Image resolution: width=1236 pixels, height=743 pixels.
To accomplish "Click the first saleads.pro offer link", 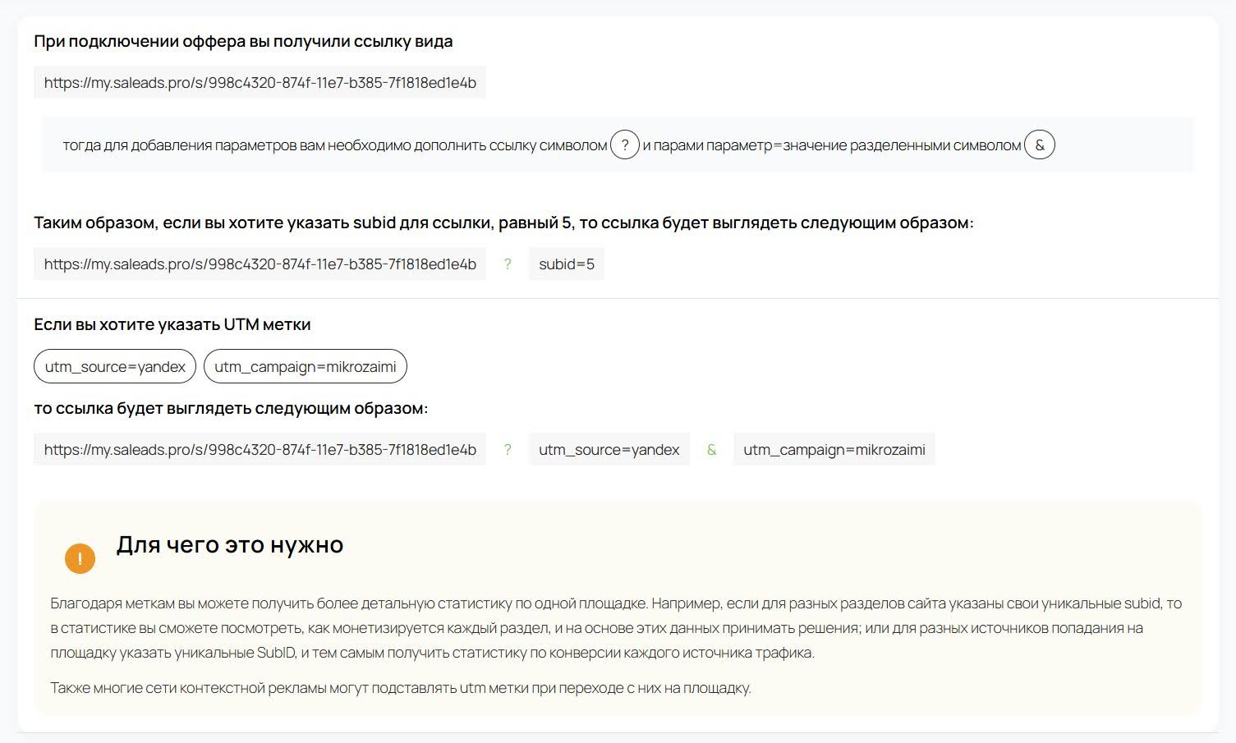I will coord(260,82).
